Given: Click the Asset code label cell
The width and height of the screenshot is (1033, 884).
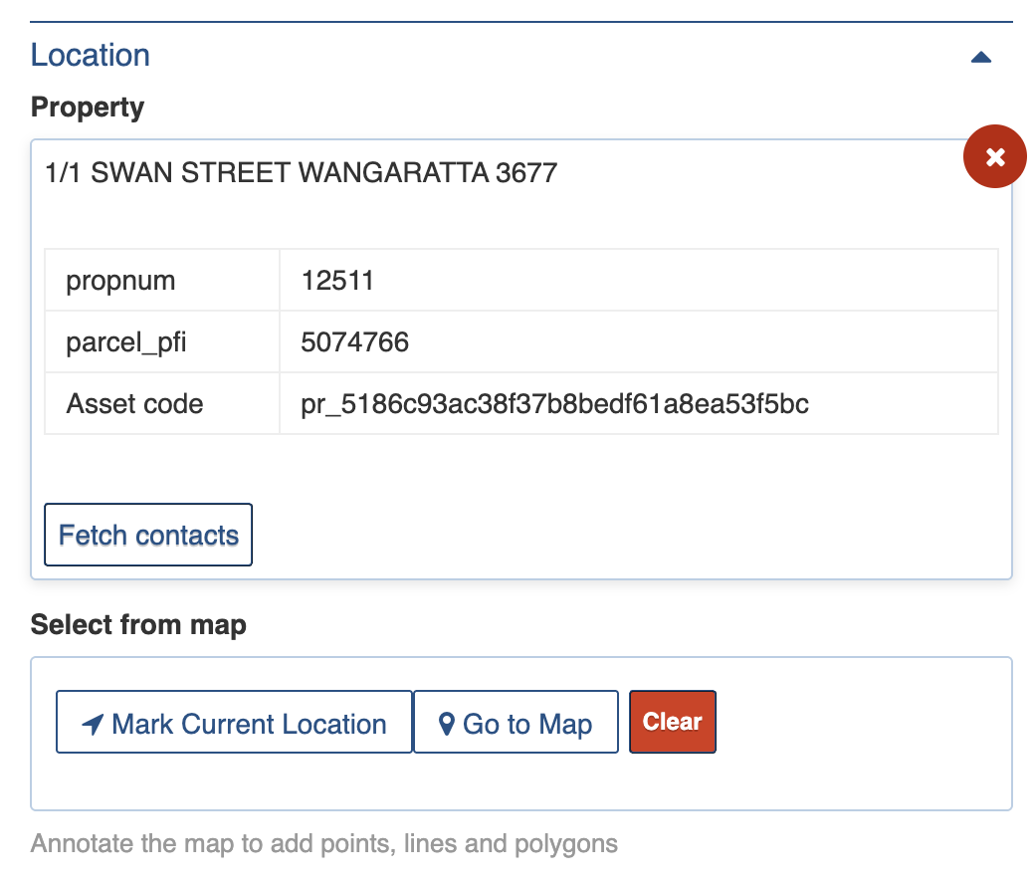Looking at the screenshot, I should [x=134, y=404].
